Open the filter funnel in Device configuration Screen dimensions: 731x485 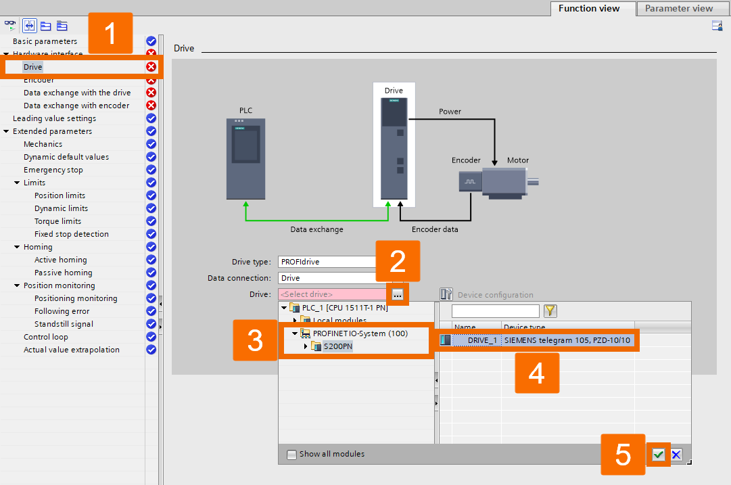[x=550, y=310]
